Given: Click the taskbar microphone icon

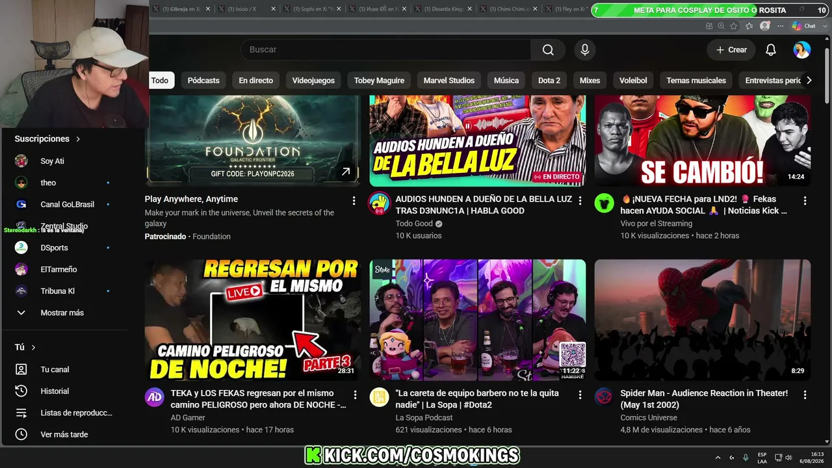Looking at the screenshot, I should click(x=746, y=458).
